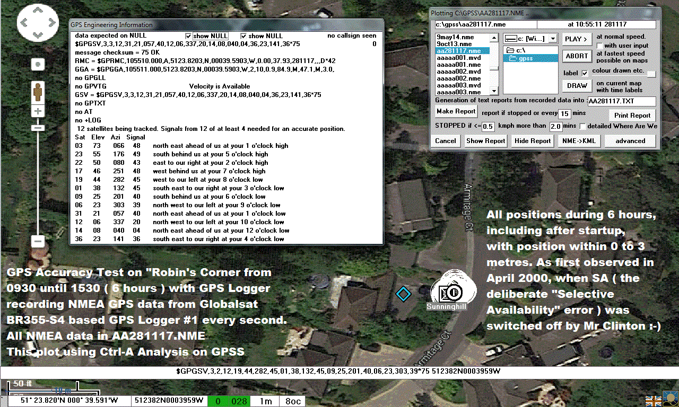Enable the with user input checkbox

point(599,46)
